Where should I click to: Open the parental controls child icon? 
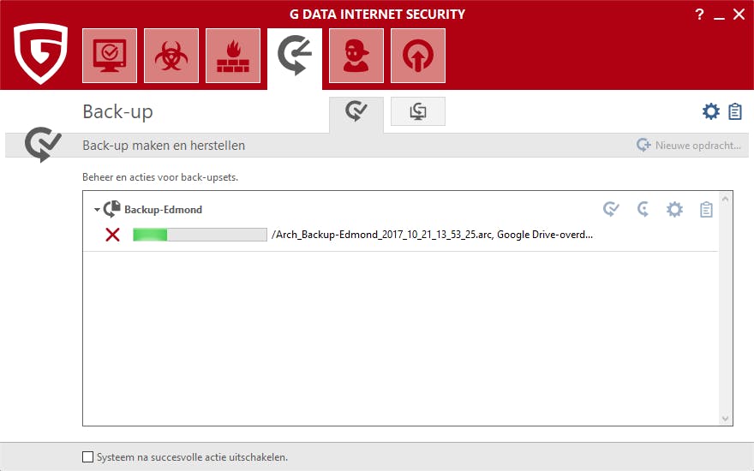click(356, 56)
